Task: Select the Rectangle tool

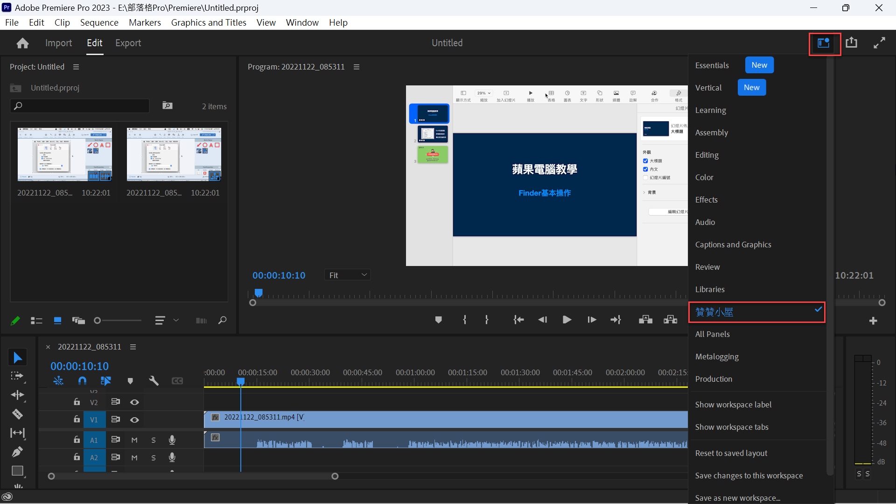Action: [x=17, y=471]
